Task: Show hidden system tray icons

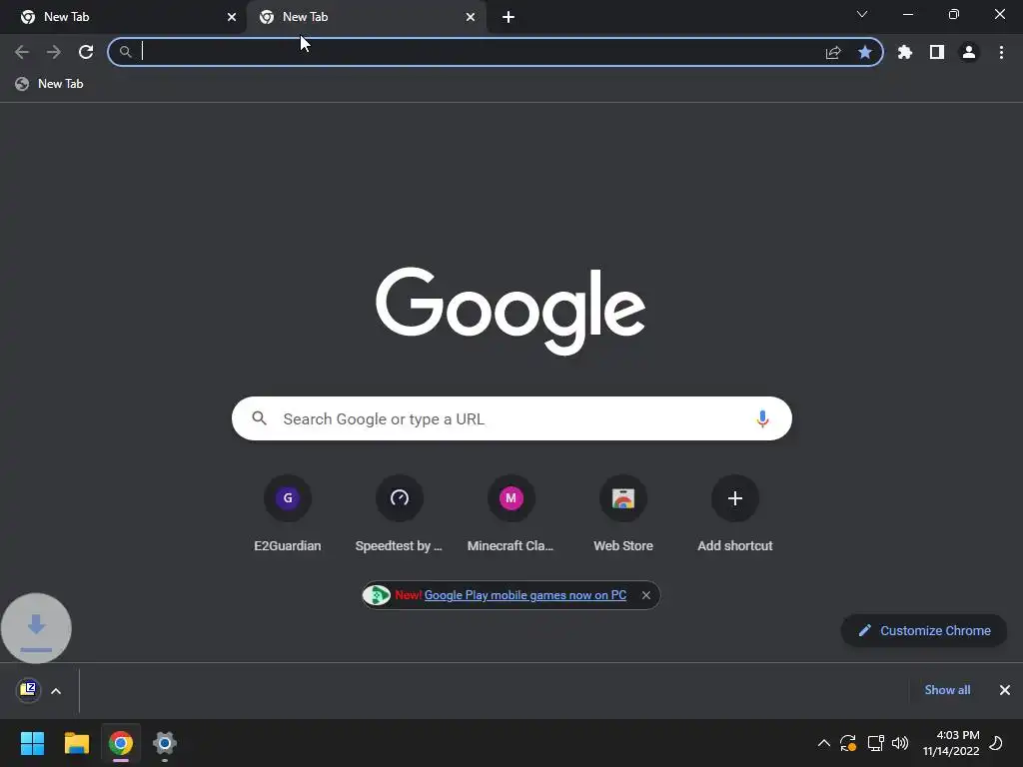Action: (x=824, y=743)
